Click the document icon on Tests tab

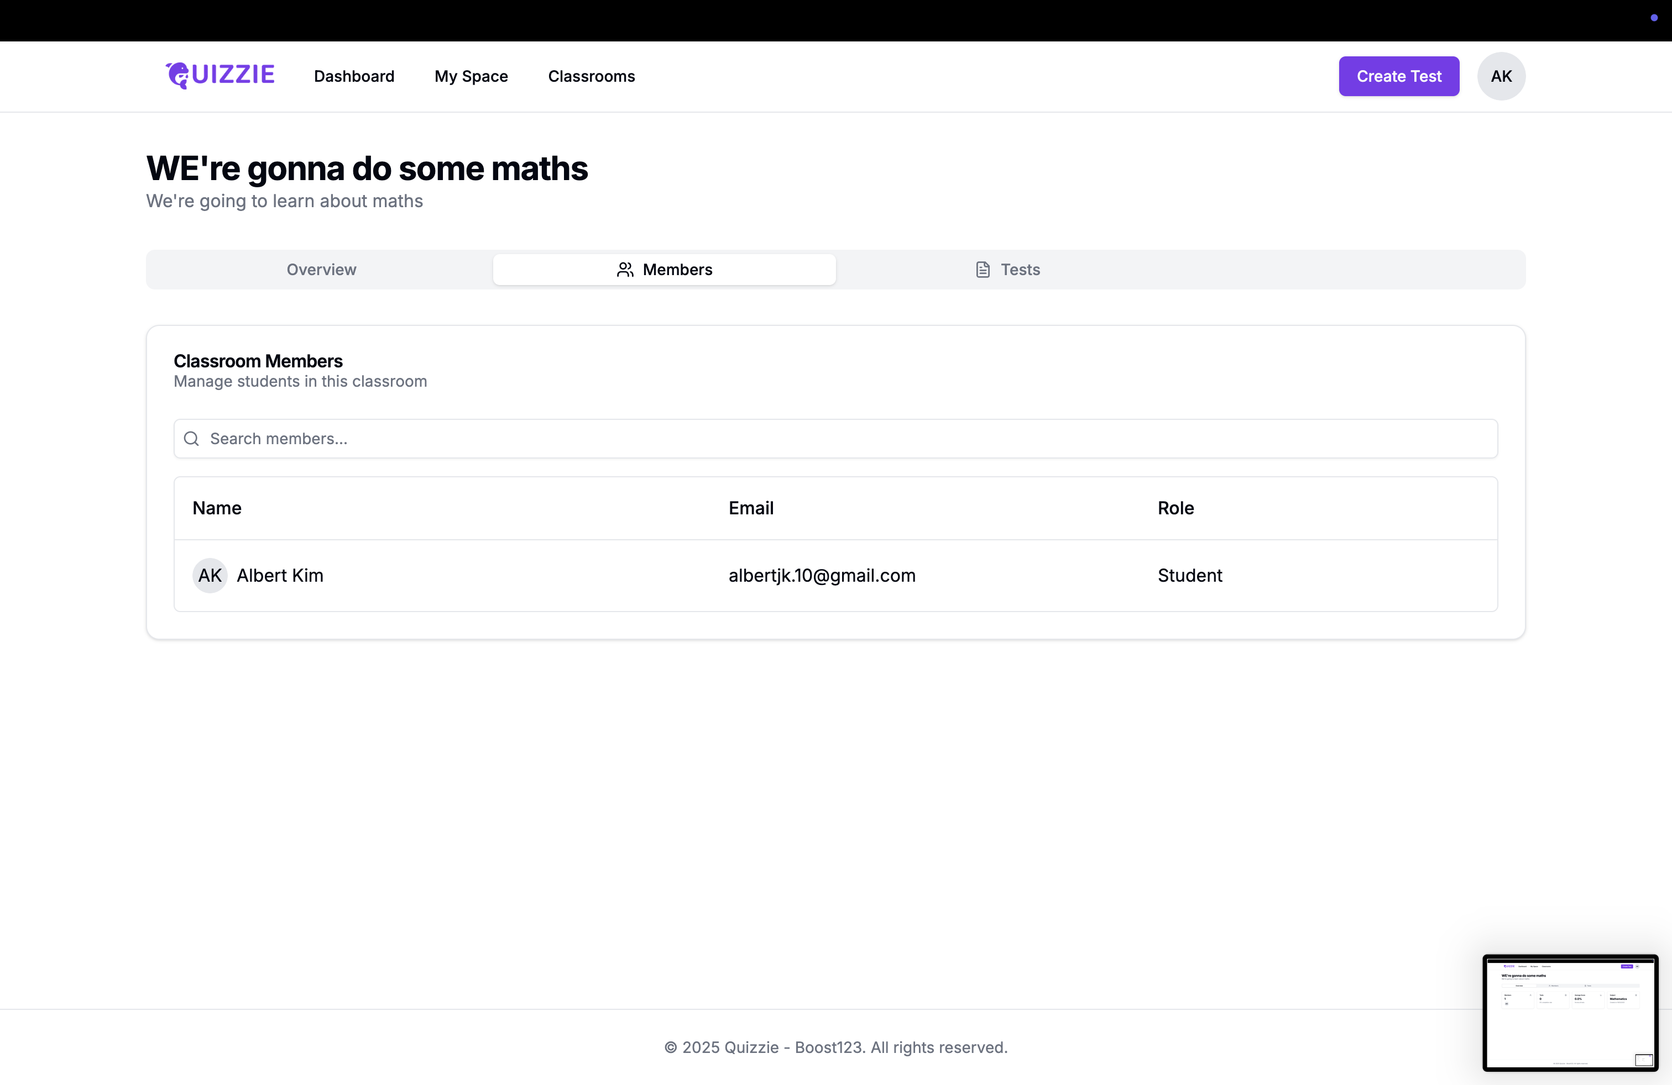(x=983, y=270)
